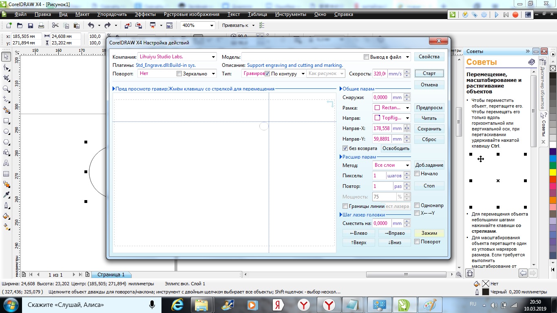
Task: Click the 'Отмена' button
Action: click(x=429, y=85)
